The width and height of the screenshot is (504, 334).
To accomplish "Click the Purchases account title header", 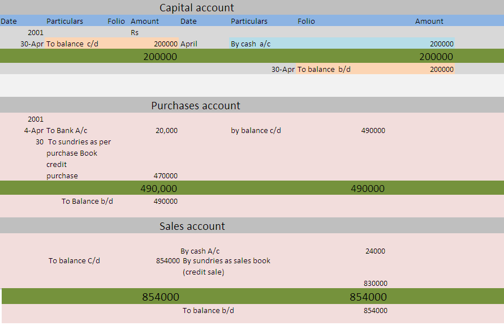I will pyautogui.click(x=195, y=105).
